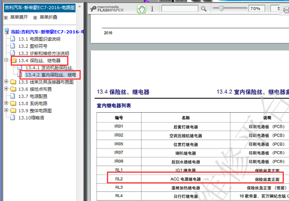Click 菜单折叠 to collapse menu
Screen dimensions: 289x201
(x=48, y=18)
